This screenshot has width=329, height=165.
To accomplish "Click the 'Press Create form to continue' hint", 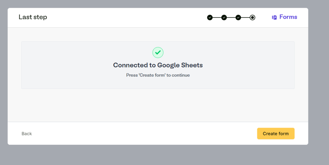I will click(158, 75).
